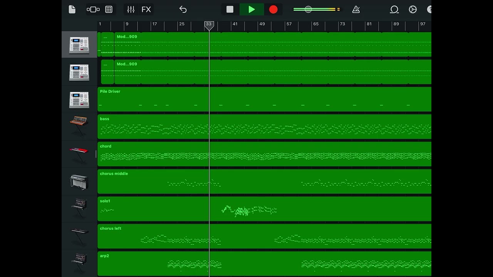The width and height of the screenshot is (493, 277).
Task: Jump to bar 65 on ruler
Action: pos(316,24)
